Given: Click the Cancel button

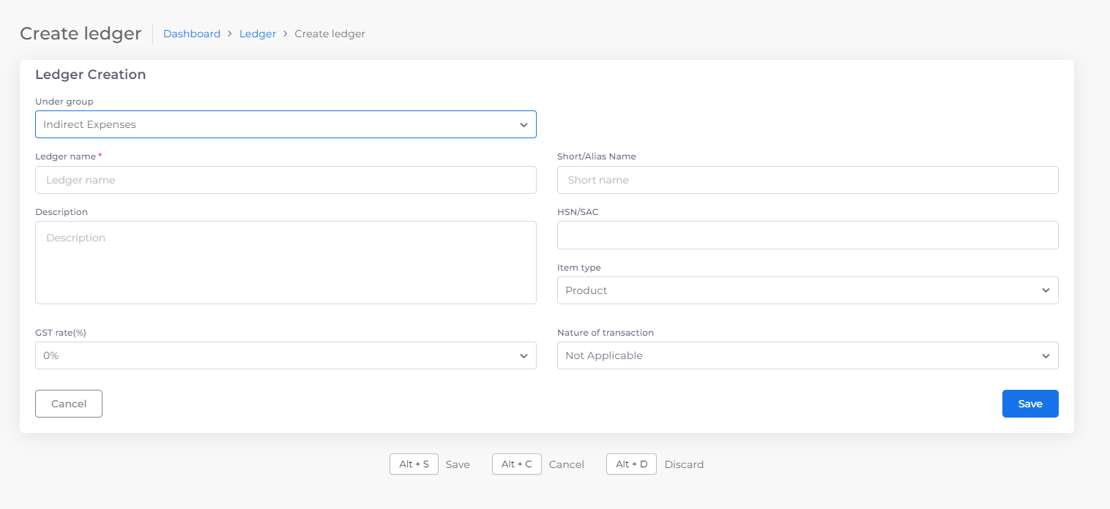Looking at the screenshot, I should (69, 404).
